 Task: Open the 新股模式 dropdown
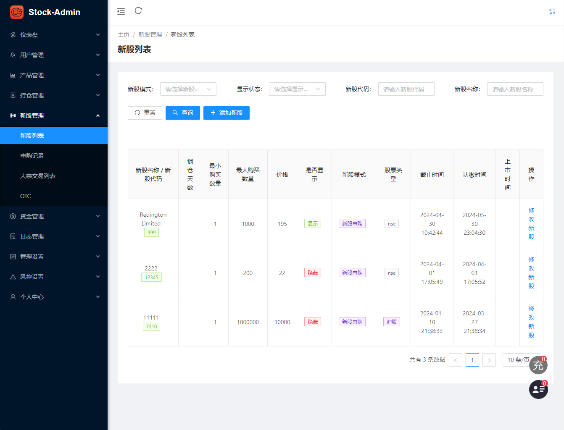188,89
